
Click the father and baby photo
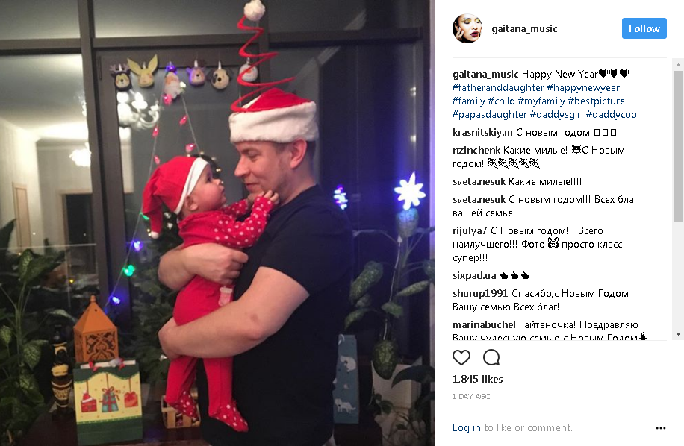point(217,223)
